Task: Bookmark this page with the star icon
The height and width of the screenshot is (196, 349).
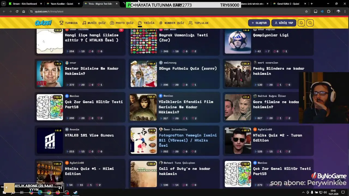Action: point(306,11)
